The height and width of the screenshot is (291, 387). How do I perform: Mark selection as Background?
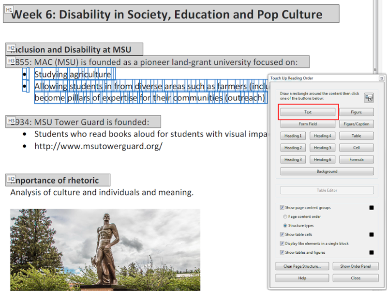click(327, 171)
